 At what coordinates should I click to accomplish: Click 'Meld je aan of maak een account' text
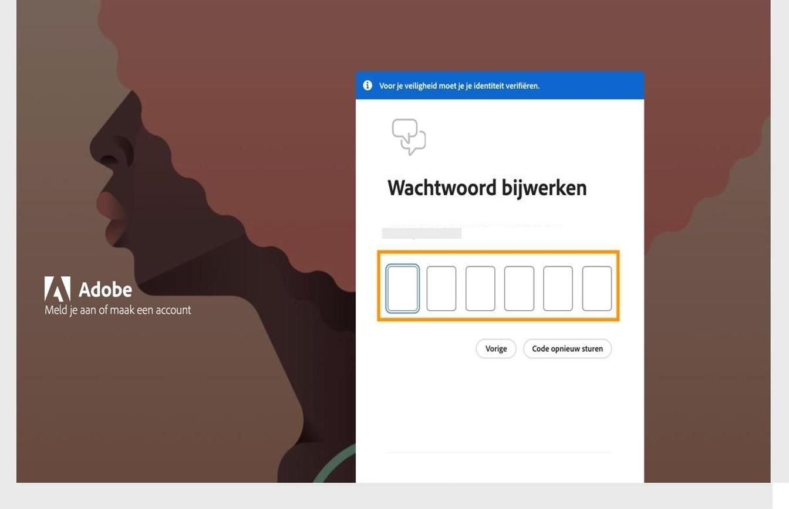117,310
